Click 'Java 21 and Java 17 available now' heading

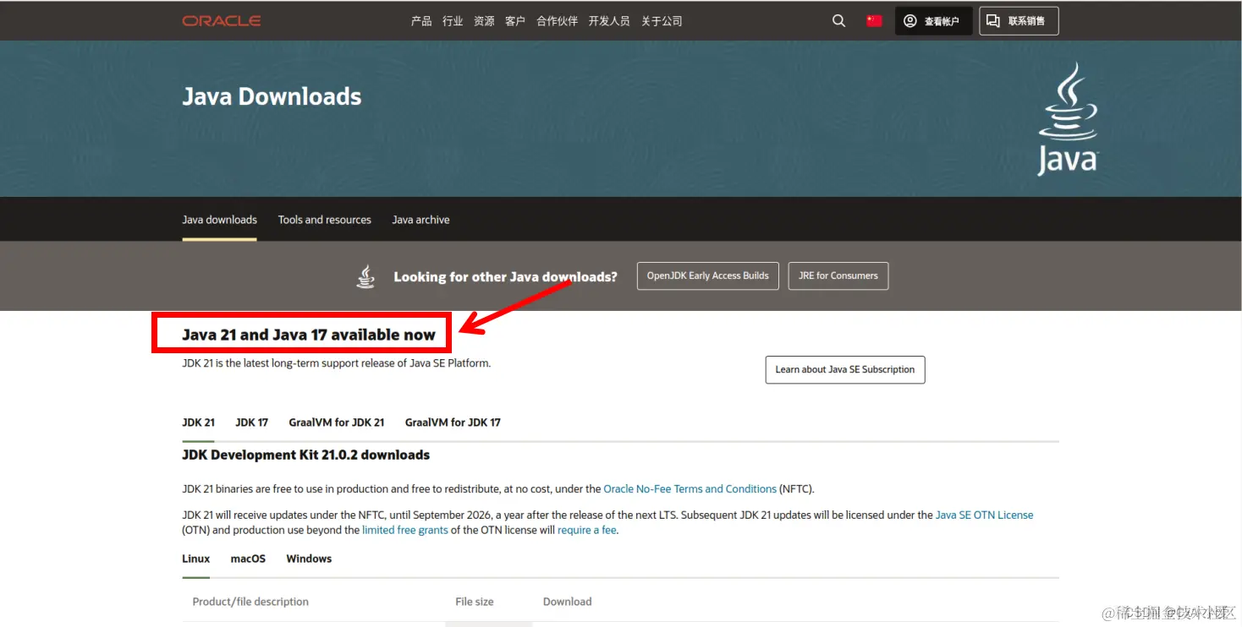point(309,335)
